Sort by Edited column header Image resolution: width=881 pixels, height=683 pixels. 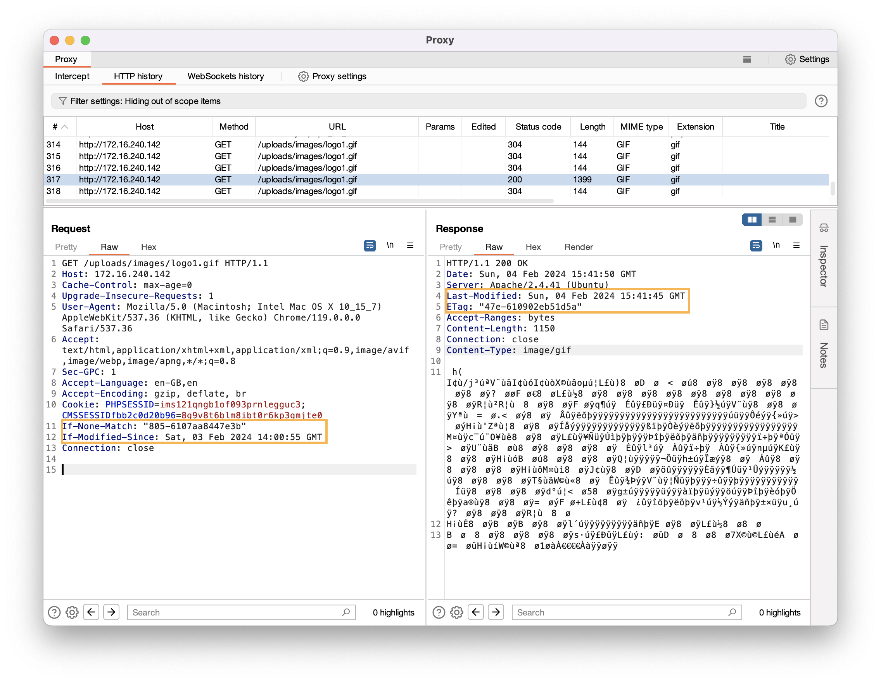point(483,127)
